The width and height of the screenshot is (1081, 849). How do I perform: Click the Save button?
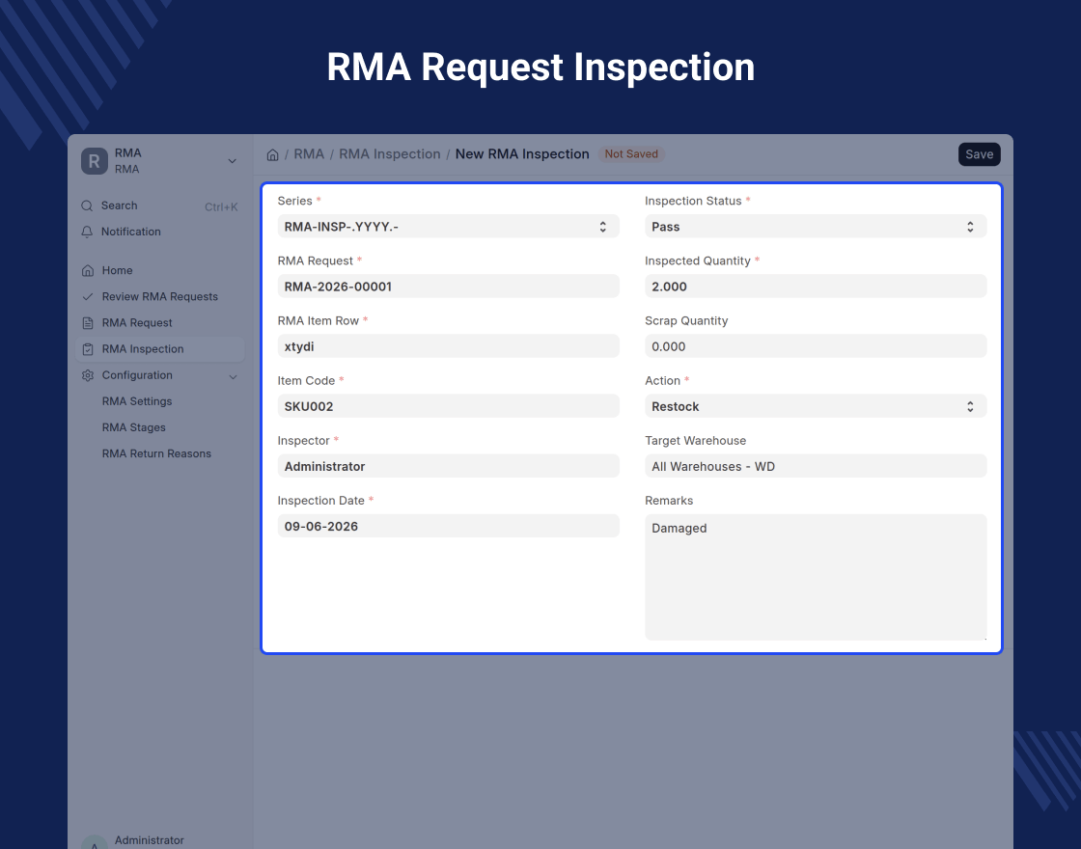979,154
